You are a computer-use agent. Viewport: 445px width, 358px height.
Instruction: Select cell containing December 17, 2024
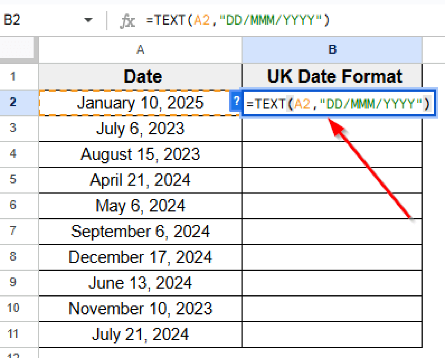click(x=140, y=257)
